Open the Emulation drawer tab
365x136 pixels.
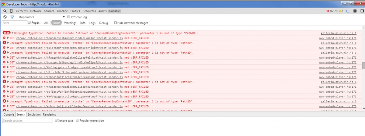[x=34, y=114]
